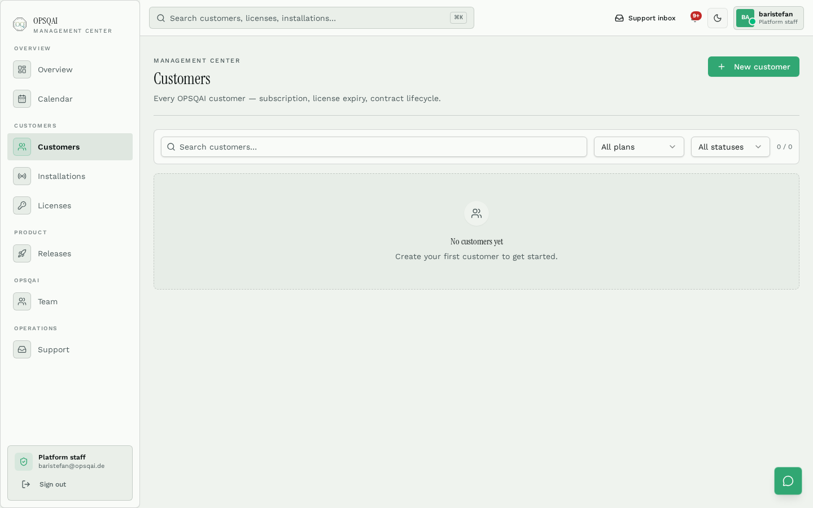This screenshot has height=508, width=813.
Task: Select Customers in sidebar
Action: click(70, 147)
